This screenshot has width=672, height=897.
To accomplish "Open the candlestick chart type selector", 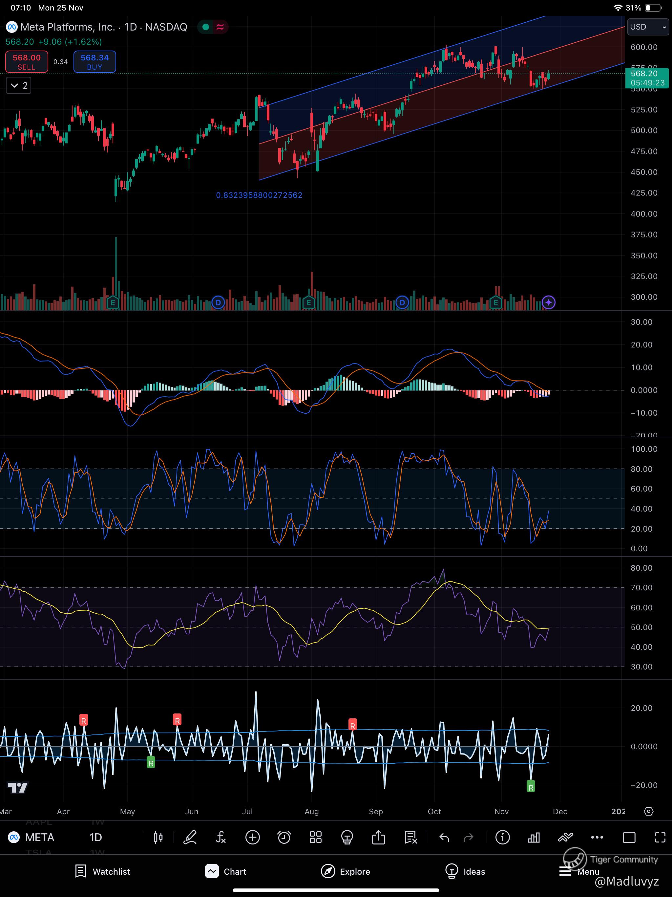I will [x=158, y=837].
